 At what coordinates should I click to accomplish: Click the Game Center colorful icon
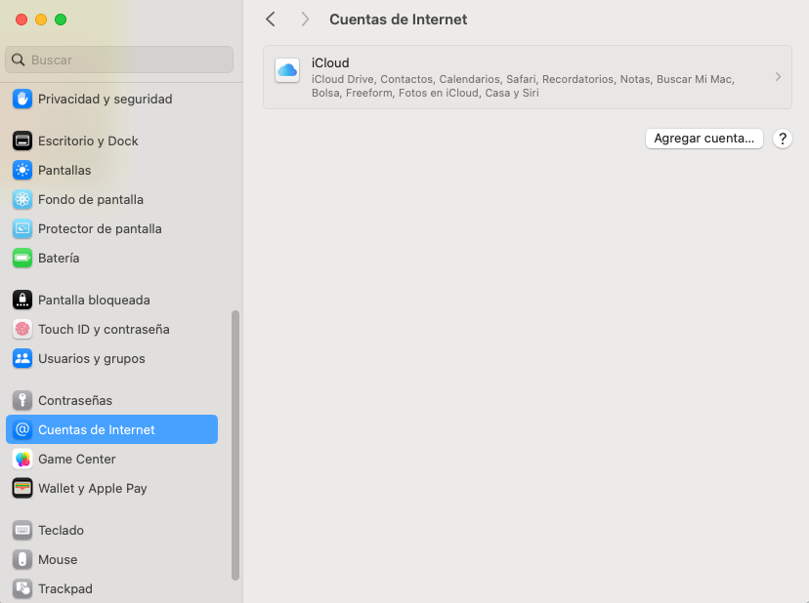tap(22, 459)
